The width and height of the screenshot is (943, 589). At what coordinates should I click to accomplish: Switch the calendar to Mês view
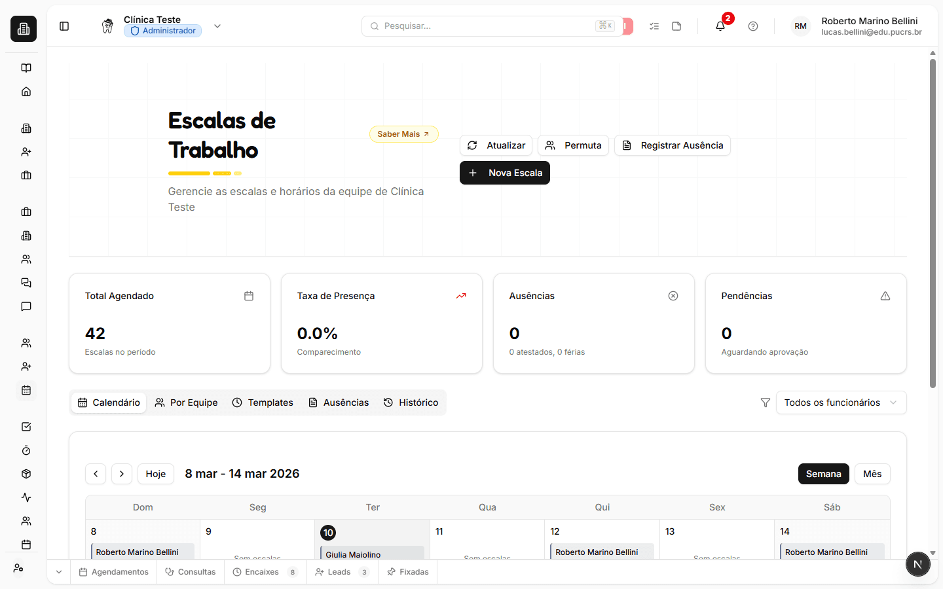(872, 473)
